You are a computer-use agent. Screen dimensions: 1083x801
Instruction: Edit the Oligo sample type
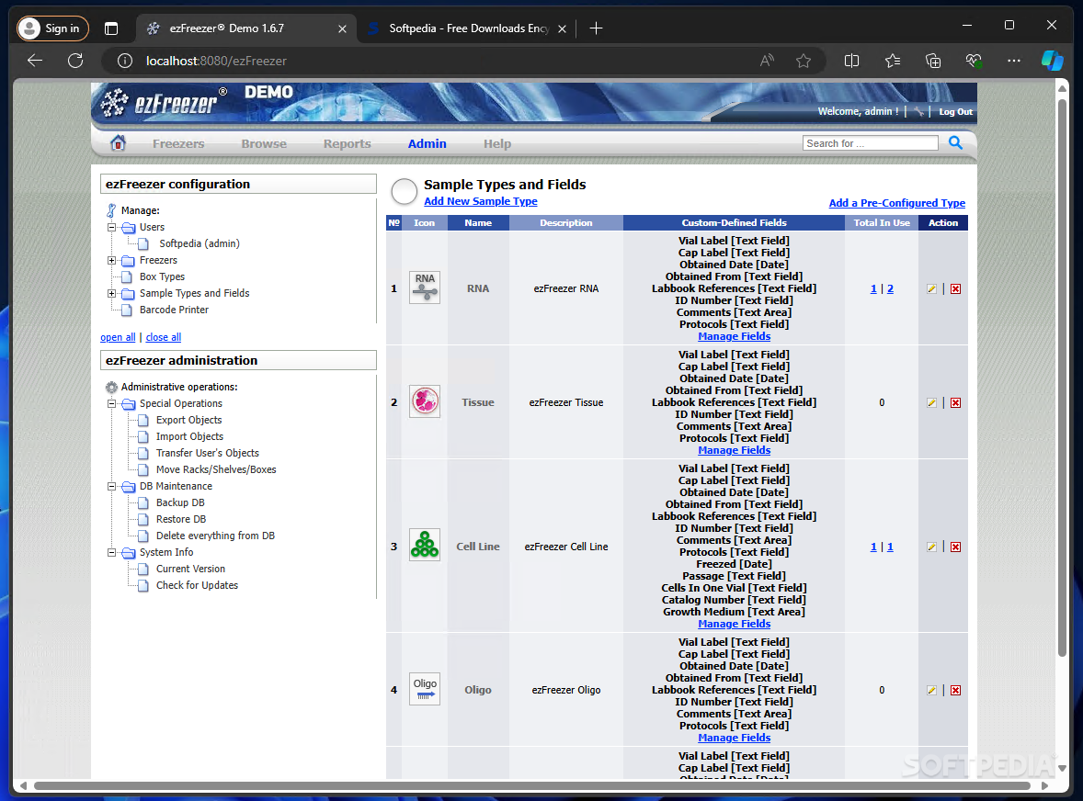(x=931, y=691)
